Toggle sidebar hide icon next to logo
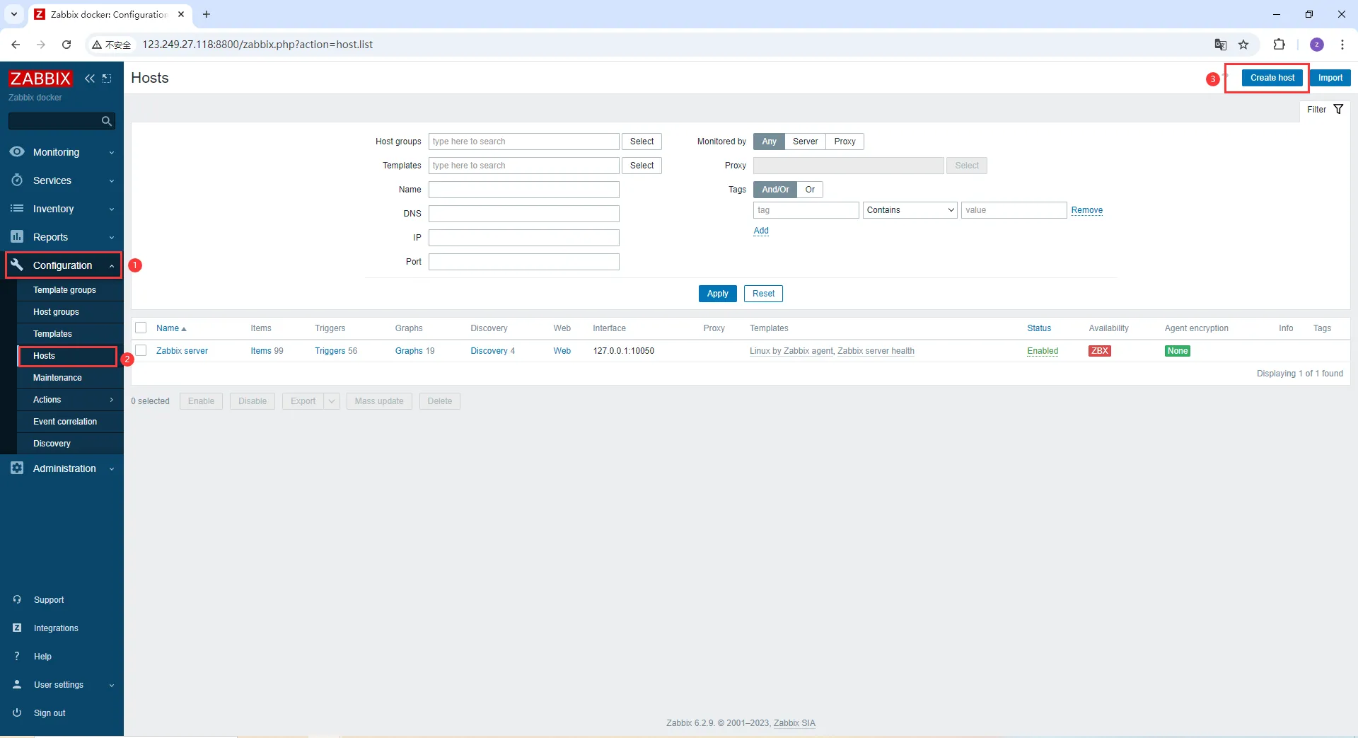The image size is (1358, 738). [107, 79]
